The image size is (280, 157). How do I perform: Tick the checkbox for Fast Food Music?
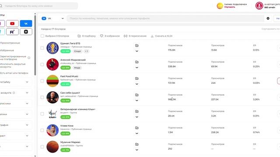tap(42, 81)
